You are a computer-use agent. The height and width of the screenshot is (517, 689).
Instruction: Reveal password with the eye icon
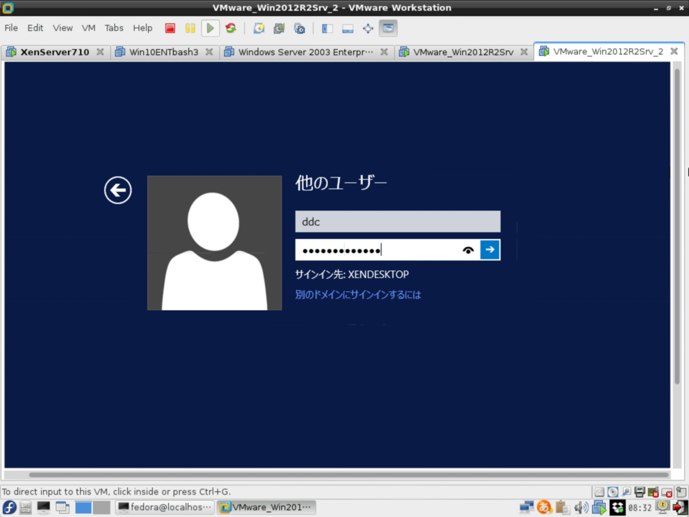tap(468, 250)
